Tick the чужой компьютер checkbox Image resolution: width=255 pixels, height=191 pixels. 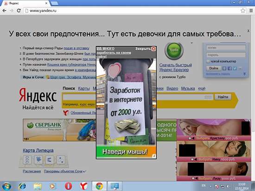(x=208, y=62)
